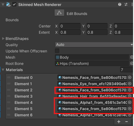Select the Element 3 Nemesis_Hair material field
The width and height of the screenshot is (134, 126).
[x=92, y=96]
